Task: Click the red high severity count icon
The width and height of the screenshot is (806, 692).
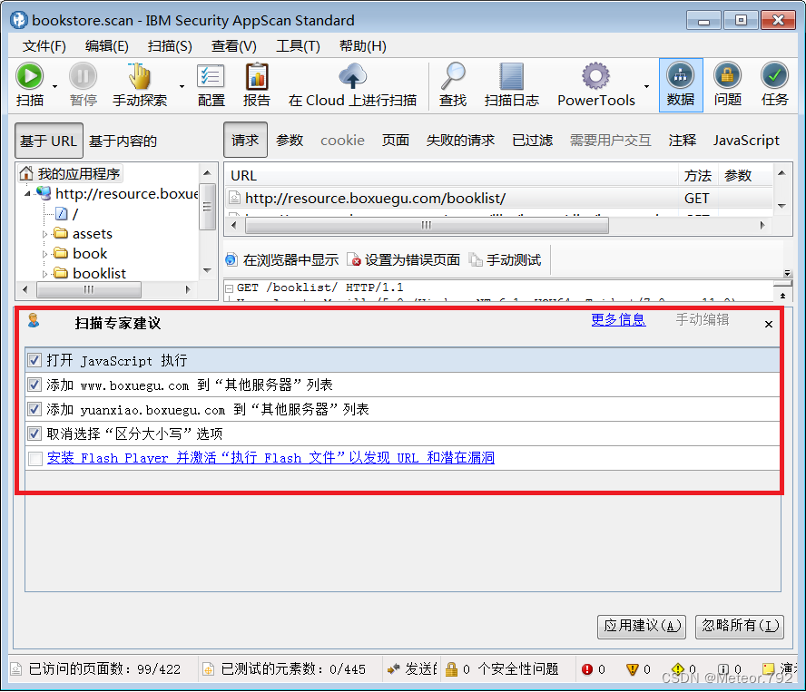Action: click(587, 669)
